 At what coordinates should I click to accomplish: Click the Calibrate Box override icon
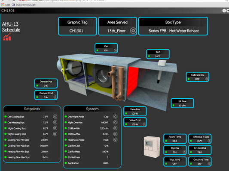pyautogui.click(x=207, y=79)
